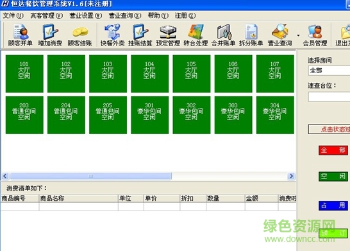
Task: Select room 301 豪华包间 tile
Action: [149, 115]
